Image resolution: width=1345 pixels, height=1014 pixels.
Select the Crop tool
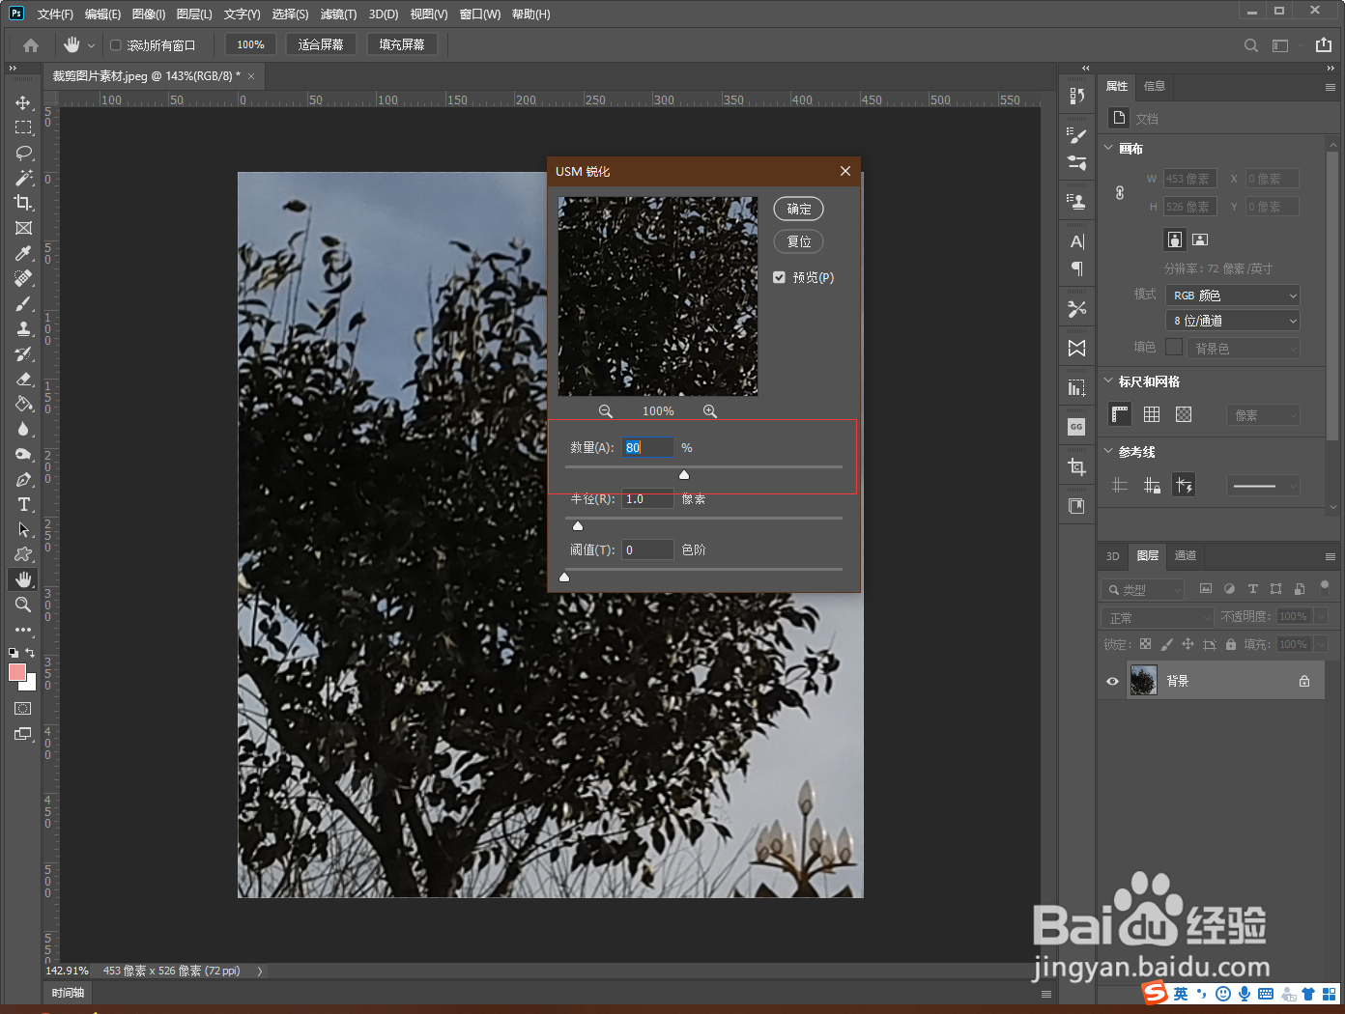point(23,203)
